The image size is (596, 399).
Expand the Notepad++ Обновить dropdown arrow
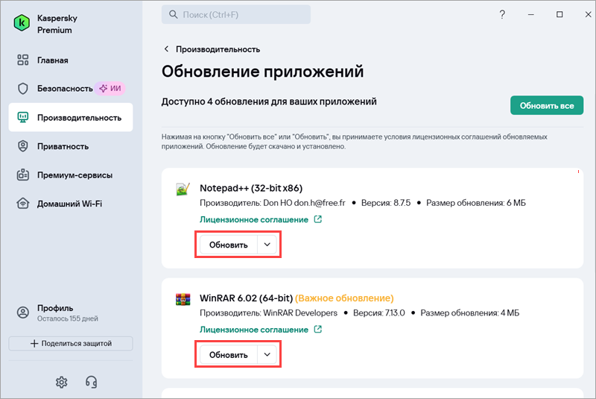tap(267, 245)
